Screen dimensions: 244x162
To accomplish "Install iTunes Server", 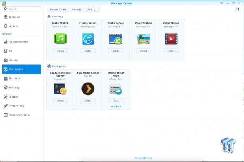I will pyautogui.click(x=88, y=51).
